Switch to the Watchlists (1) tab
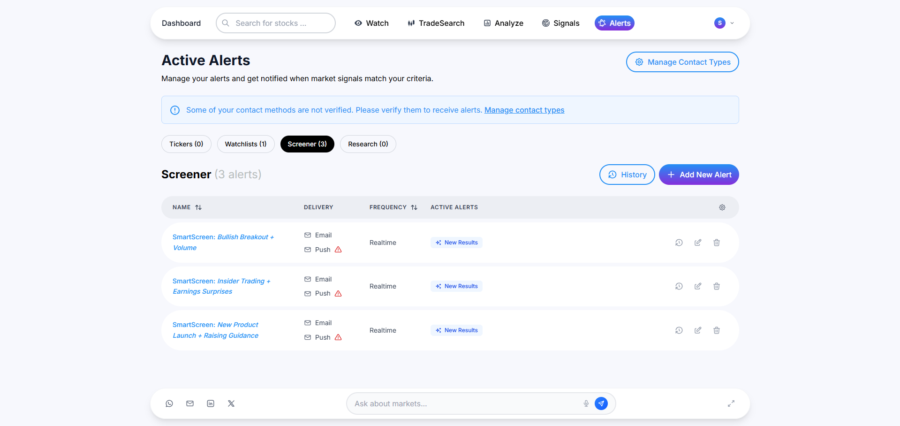Viewport: 900px width, 426px height. [245, 144]
